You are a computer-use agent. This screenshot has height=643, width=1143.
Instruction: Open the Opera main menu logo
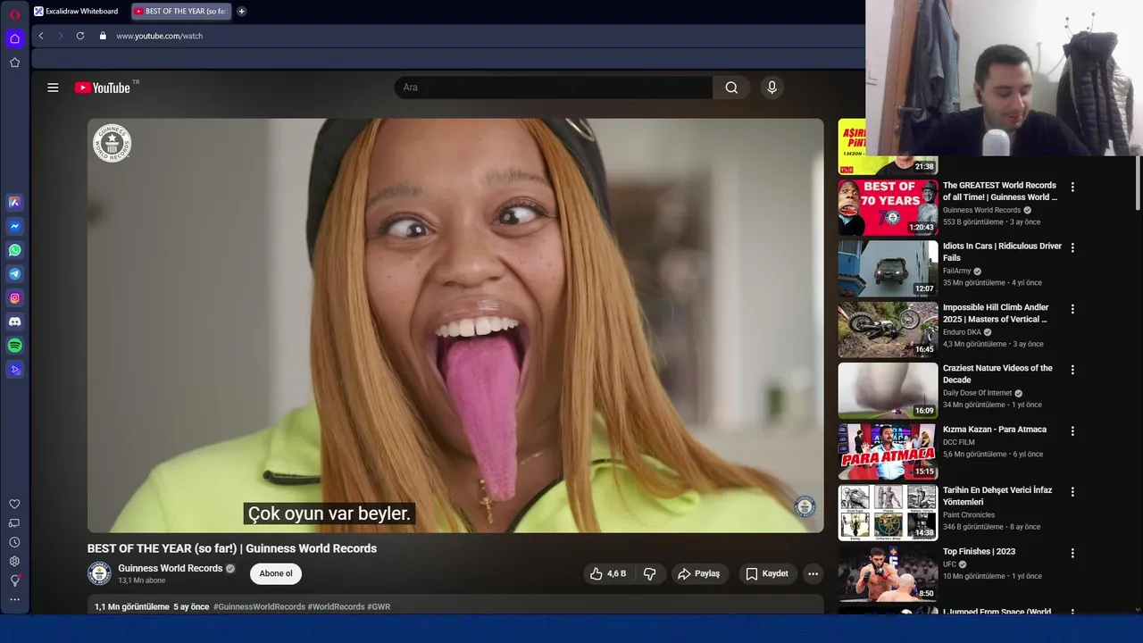tap(14, 13)
